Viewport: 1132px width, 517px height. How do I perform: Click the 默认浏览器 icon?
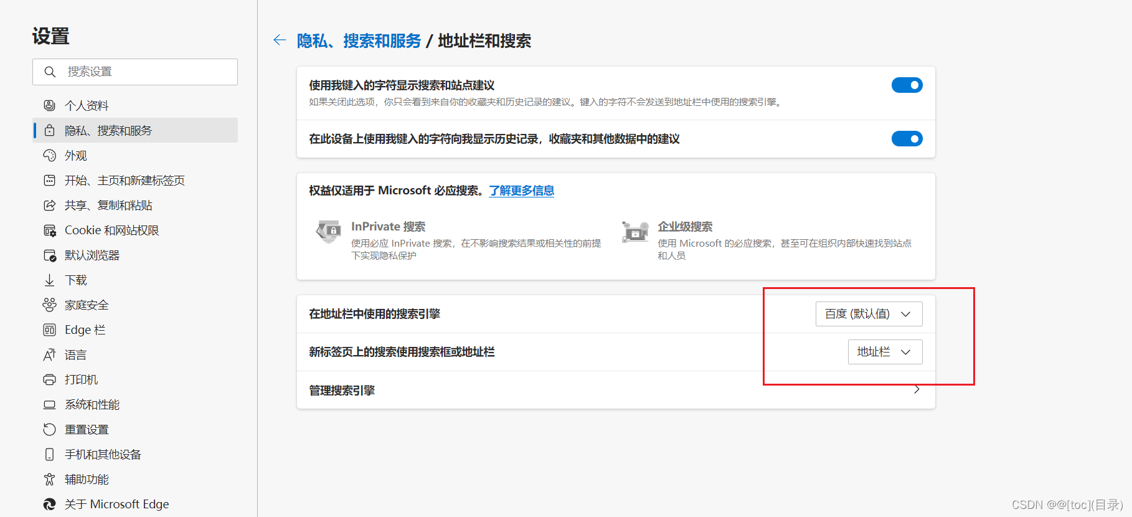(x=49, y=255)
